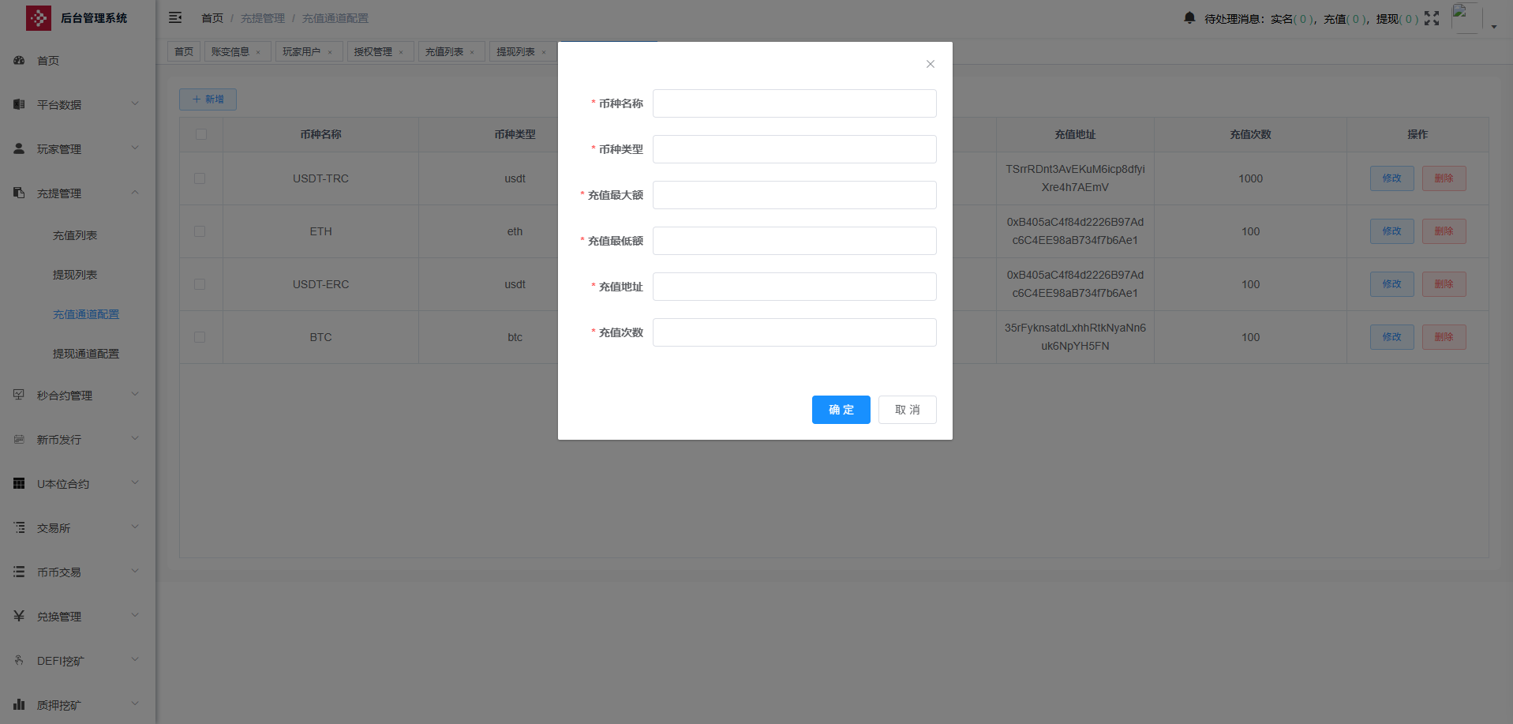Click the user avatar image
This screenshot has width=1513, height=724.
[1466, 17]
